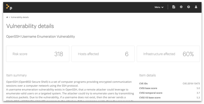The width and height of the screenshot is (204, 104).
Task: Open the reports document icon
Action: (x=174, y=7)
